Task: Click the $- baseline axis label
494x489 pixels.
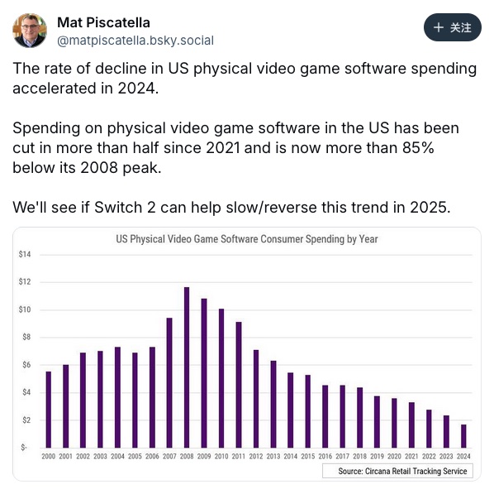Action: [x=24, y=448]
